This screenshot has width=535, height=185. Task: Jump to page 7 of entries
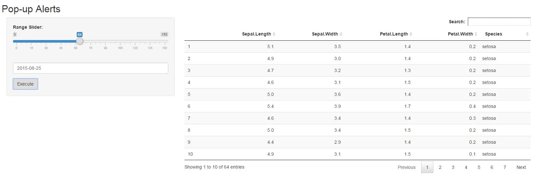(505, 167)
